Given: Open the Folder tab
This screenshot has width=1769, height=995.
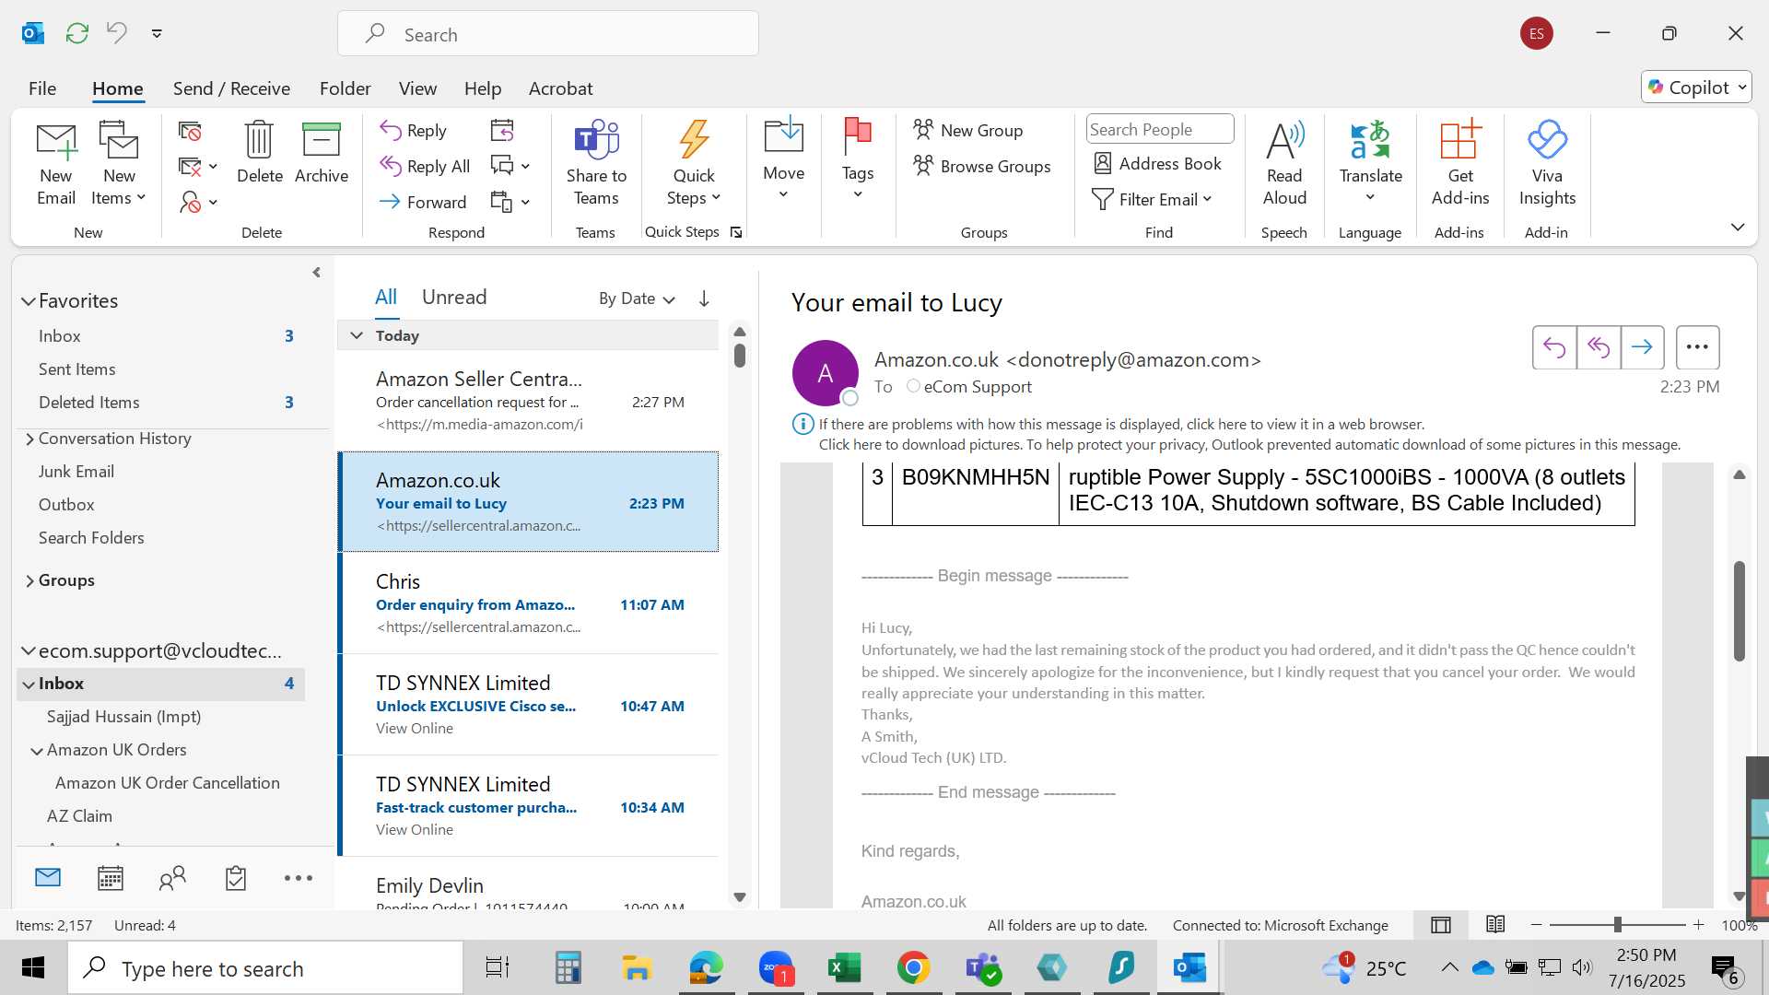Looking at the screenshot, I should pyautogui.click(x=346, y=88).
